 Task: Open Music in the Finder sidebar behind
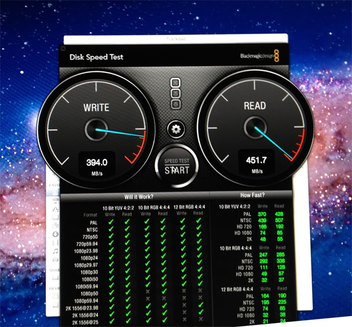pyautogui.click(x=55, y=252)
